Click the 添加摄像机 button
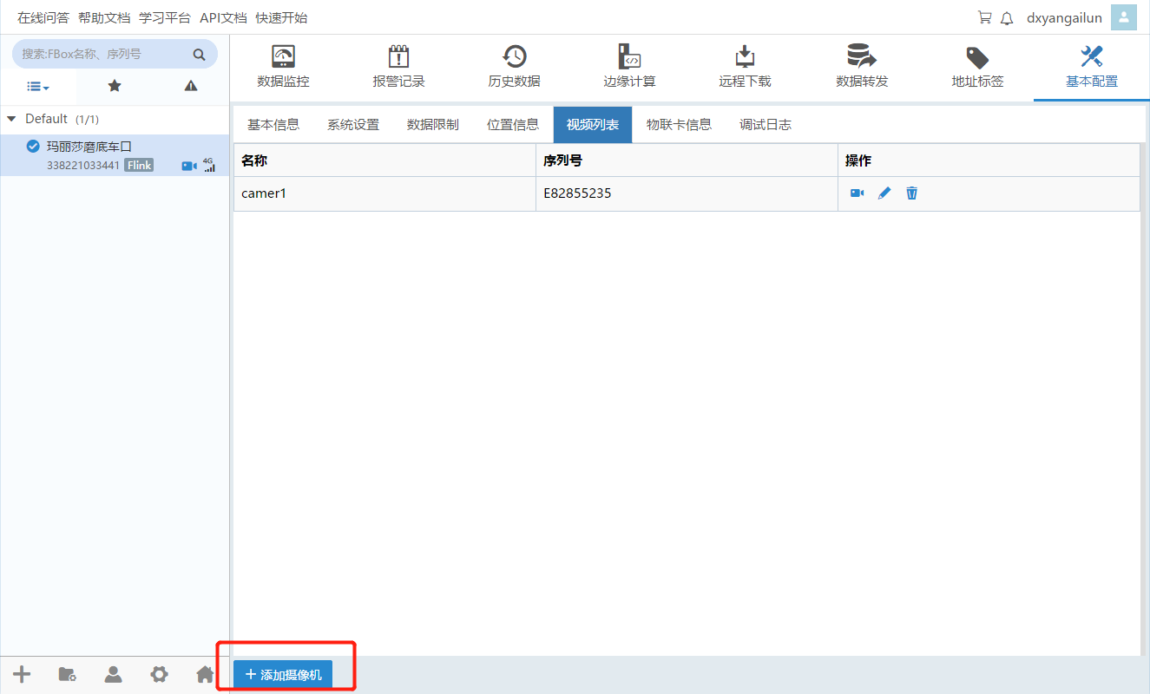The height and width of the screenshot is (694, 1150). coord(283,675)
